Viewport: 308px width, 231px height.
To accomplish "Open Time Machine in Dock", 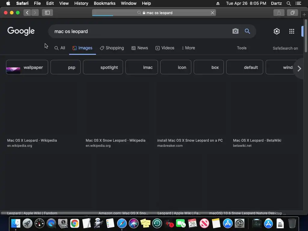I will (x=157, y=223).
